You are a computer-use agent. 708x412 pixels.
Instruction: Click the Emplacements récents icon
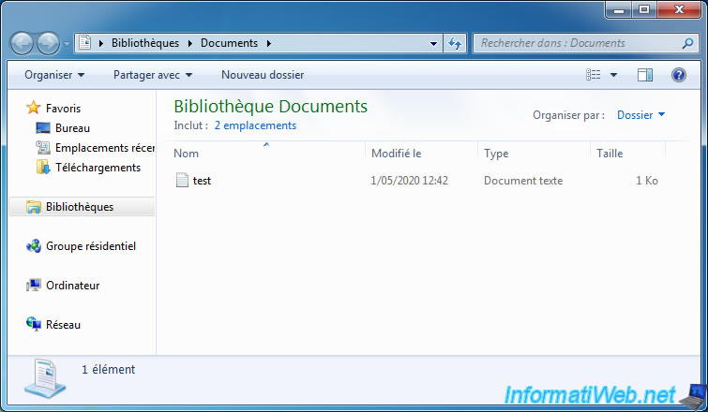43,147
